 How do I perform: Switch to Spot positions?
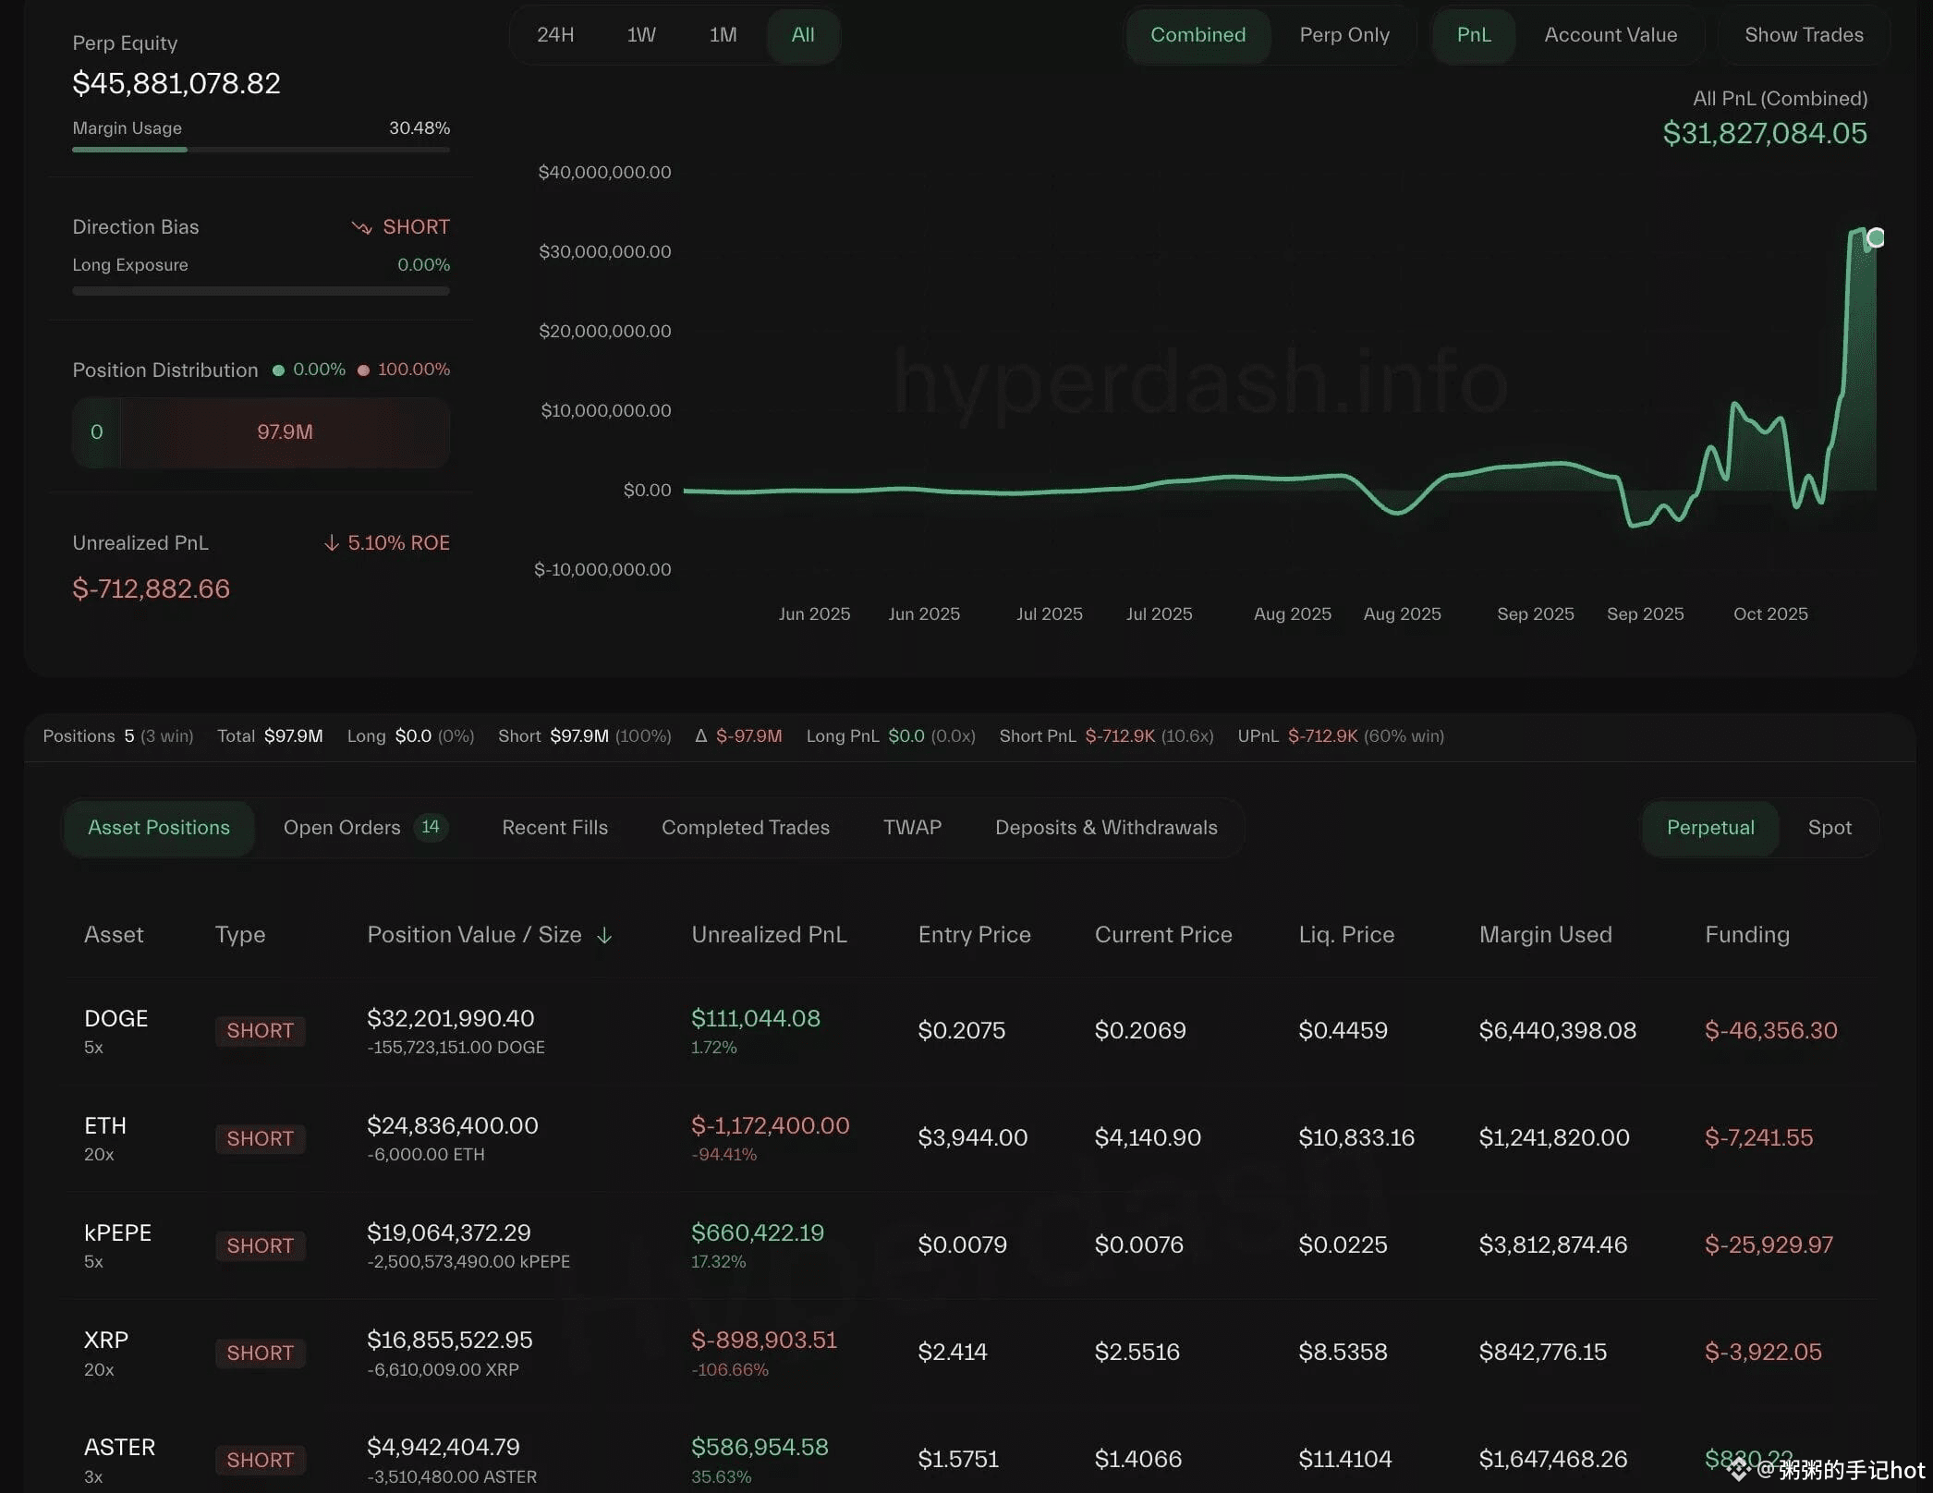(1829, 828)
